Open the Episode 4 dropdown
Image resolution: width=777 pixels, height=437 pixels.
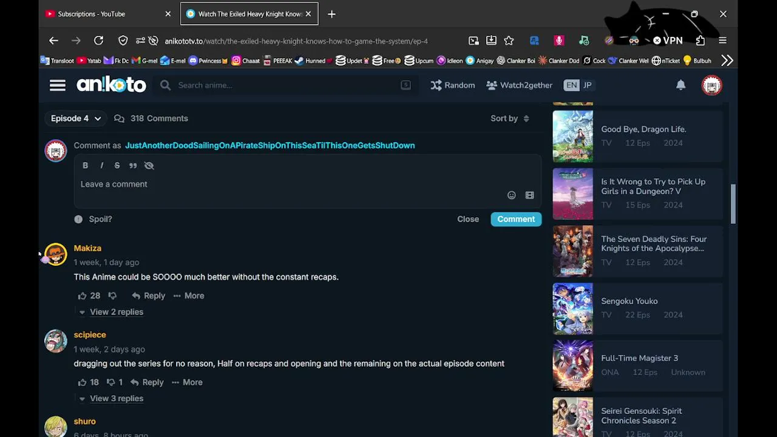(76, 118)
